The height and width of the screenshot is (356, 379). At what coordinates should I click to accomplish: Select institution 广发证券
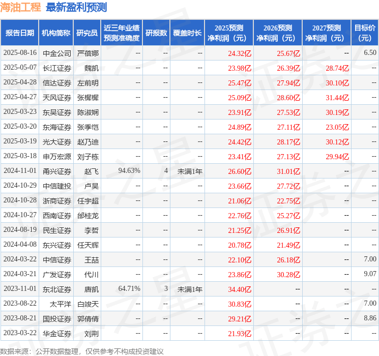coord(57,275)
